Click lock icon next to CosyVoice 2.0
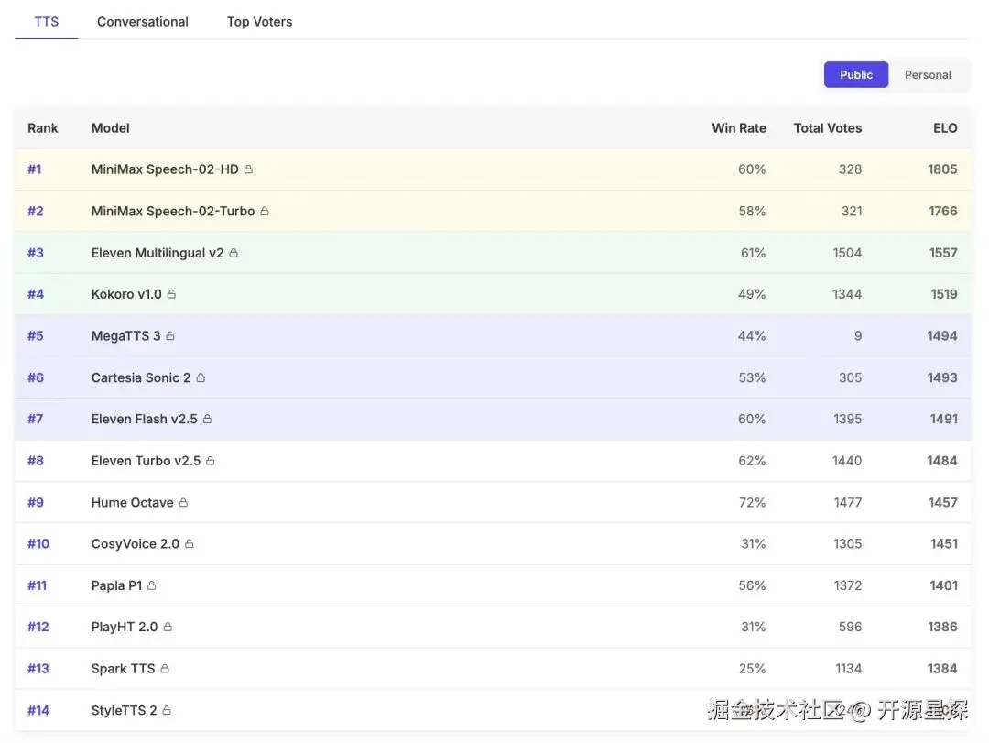 point(190,544)
